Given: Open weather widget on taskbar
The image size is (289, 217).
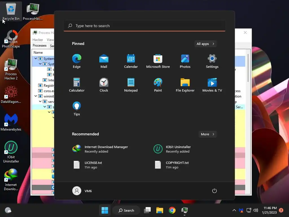Looking at the screenshot, I should click(x=8, y=210).
